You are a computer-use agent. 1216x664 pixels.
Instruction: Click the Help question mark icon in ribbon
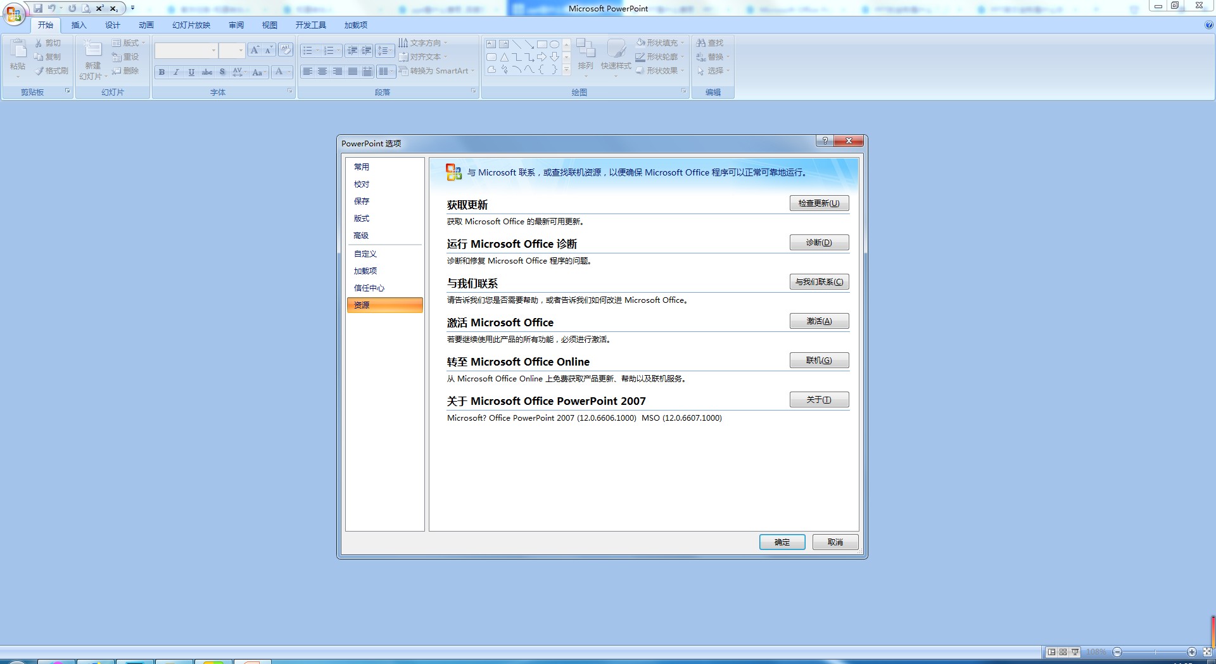[1209, 25]
